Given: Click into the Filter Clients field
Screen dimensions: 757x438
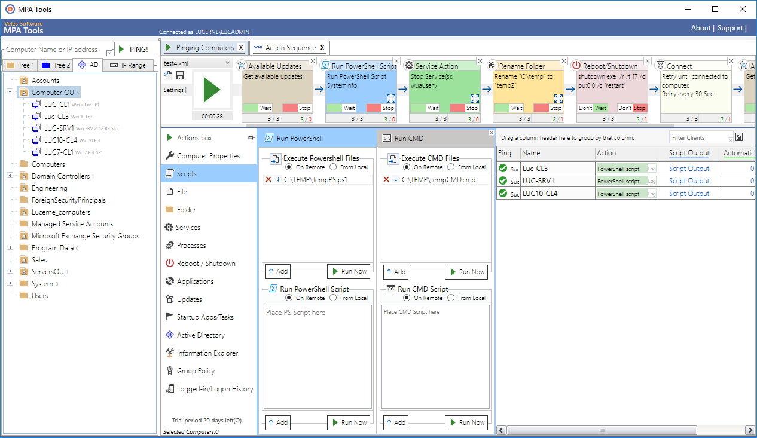Looking at the screenshot, I should [x=701, y=137].
